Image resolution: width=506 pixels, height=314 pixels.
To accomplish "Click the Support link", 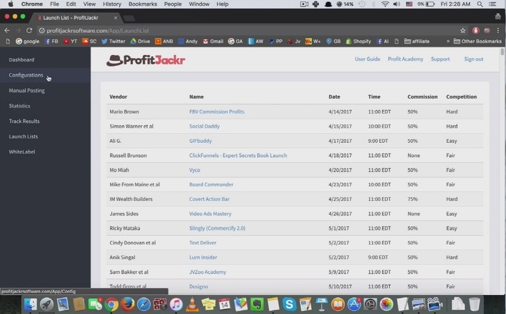I will 440,59.
